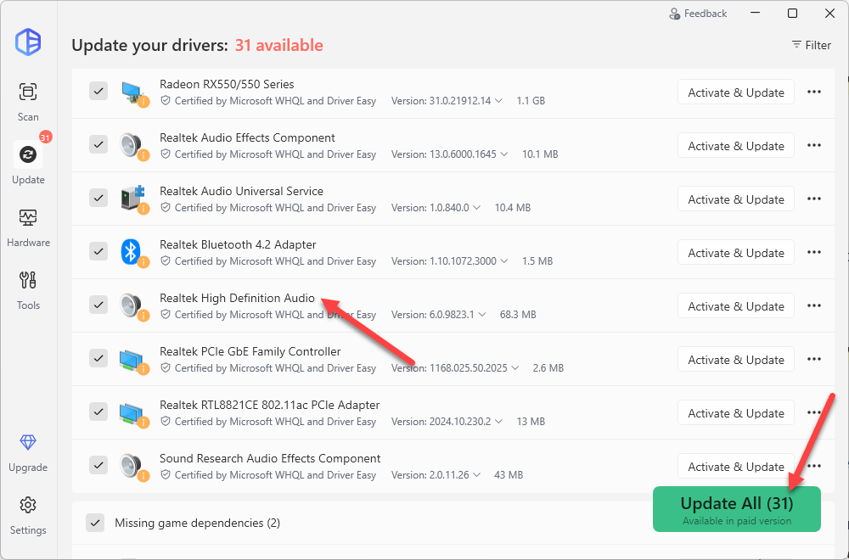
Task: Open more options for Realtek Bluetooth driver
Action: click(814, 252)
